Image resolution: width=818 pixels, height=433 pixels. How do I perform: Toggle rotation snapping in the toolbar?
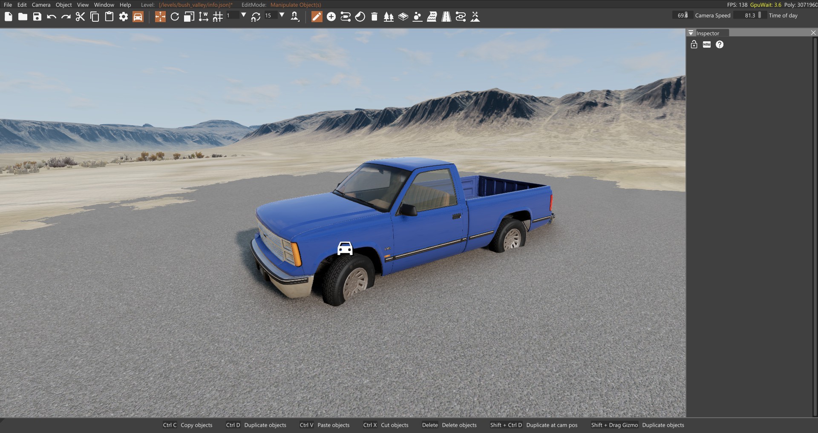click(256, 17)
